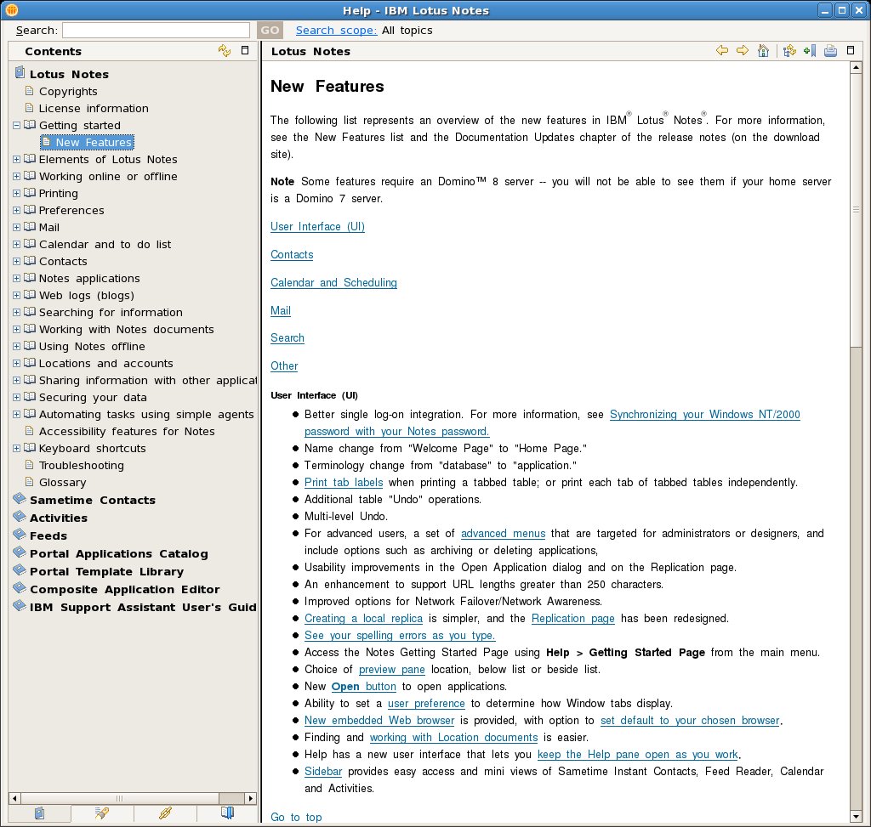Expand Web logs (blogs) section

17,295
